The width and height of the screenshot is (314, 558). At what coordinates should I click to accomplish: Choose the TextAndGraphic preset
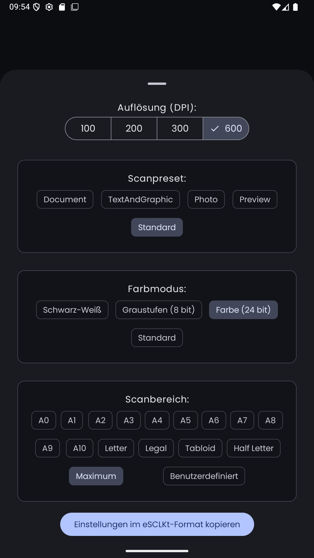coord(140,199)
